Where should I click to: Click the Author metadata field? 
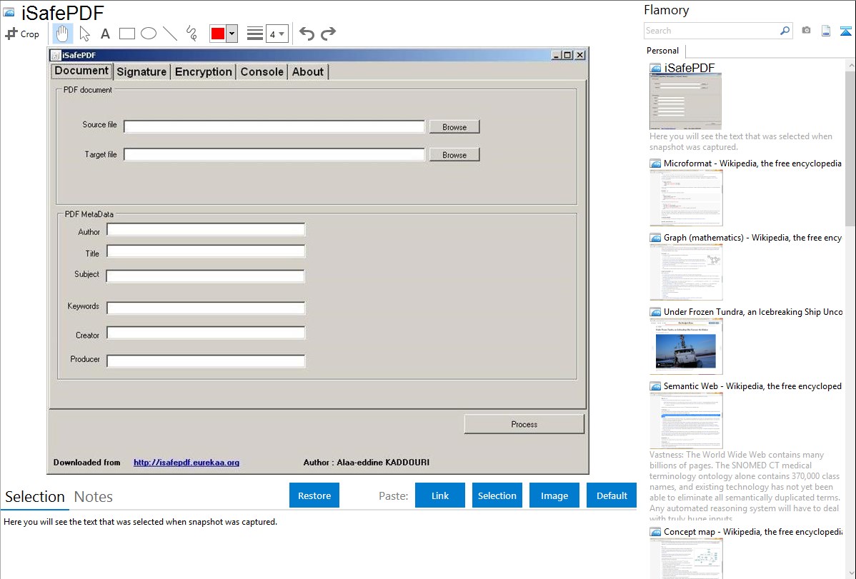[x=206, y=230]
